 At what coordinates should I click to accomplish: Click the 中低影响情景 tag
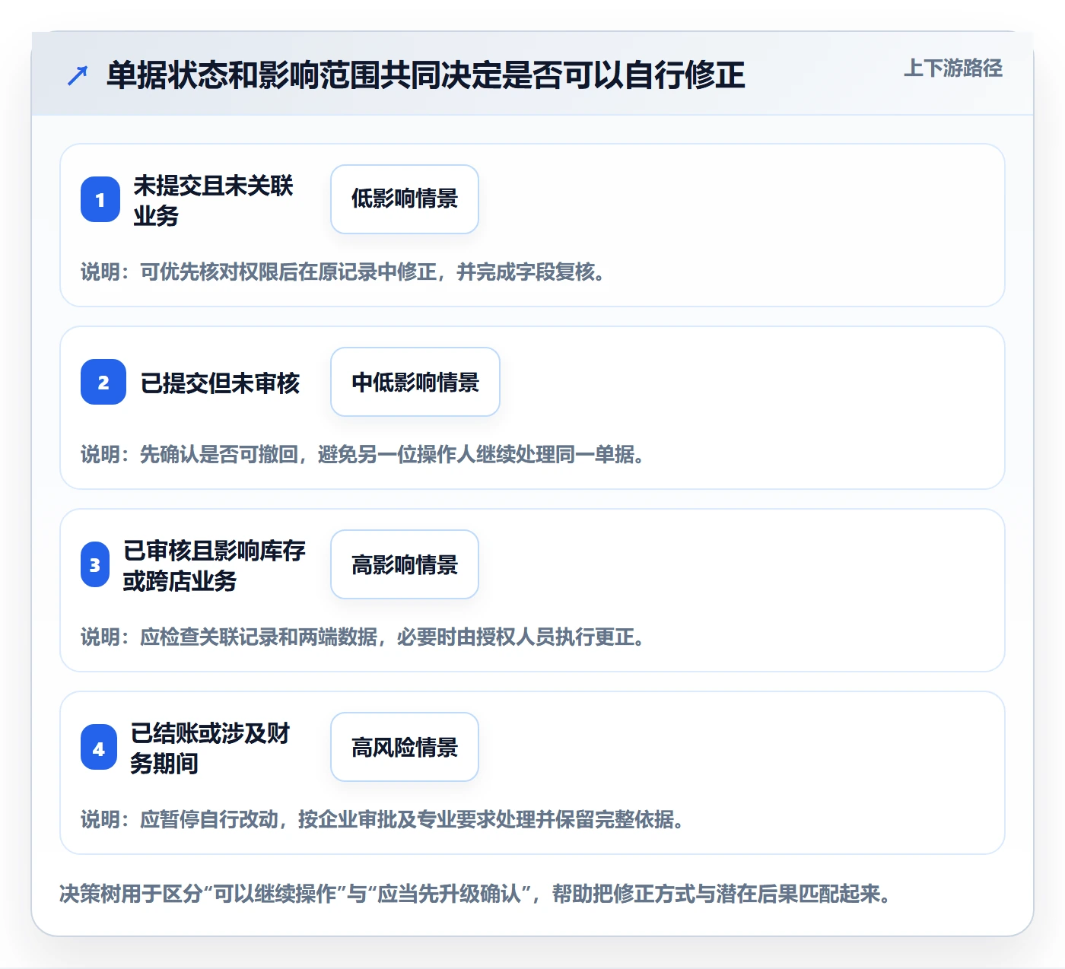point(415,382)
